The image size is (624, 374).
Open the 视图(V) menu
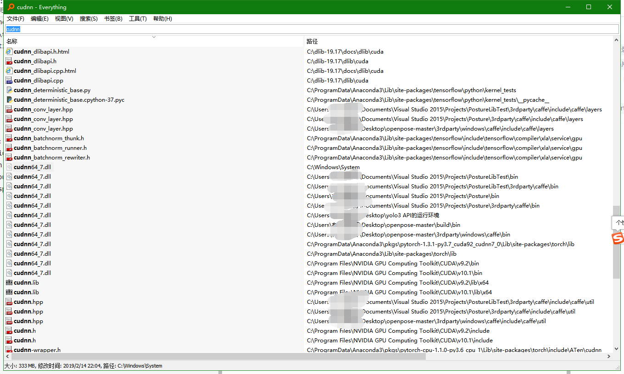click(63, 18)
